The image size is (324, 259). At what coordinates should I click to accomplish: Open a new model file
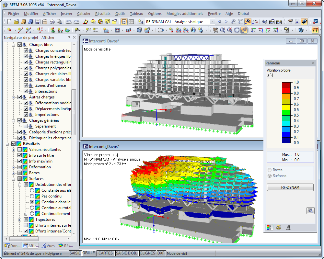(9, 22)
